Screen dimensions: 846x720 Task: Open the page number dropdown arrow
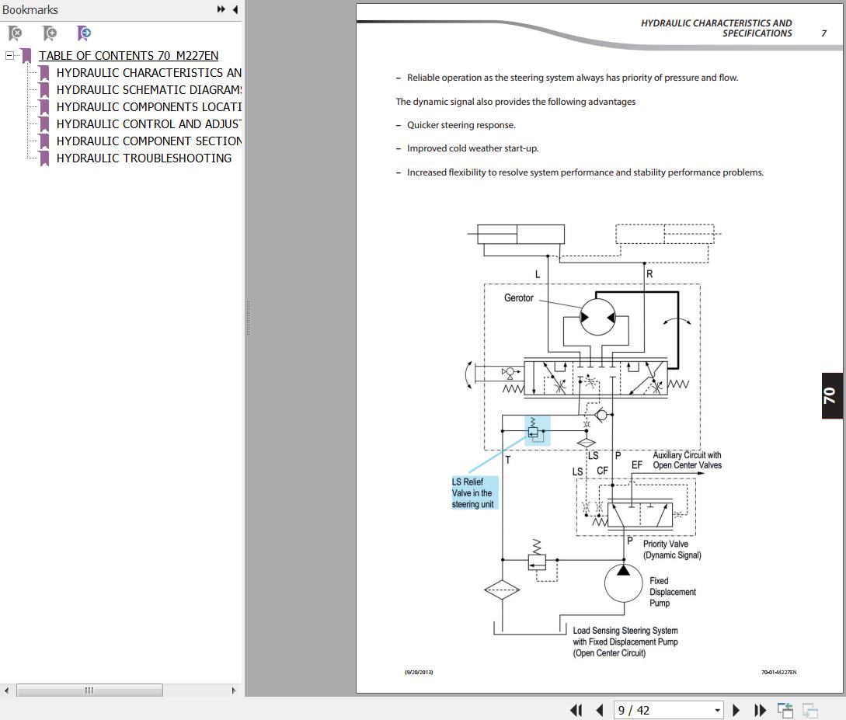point(717,711)
